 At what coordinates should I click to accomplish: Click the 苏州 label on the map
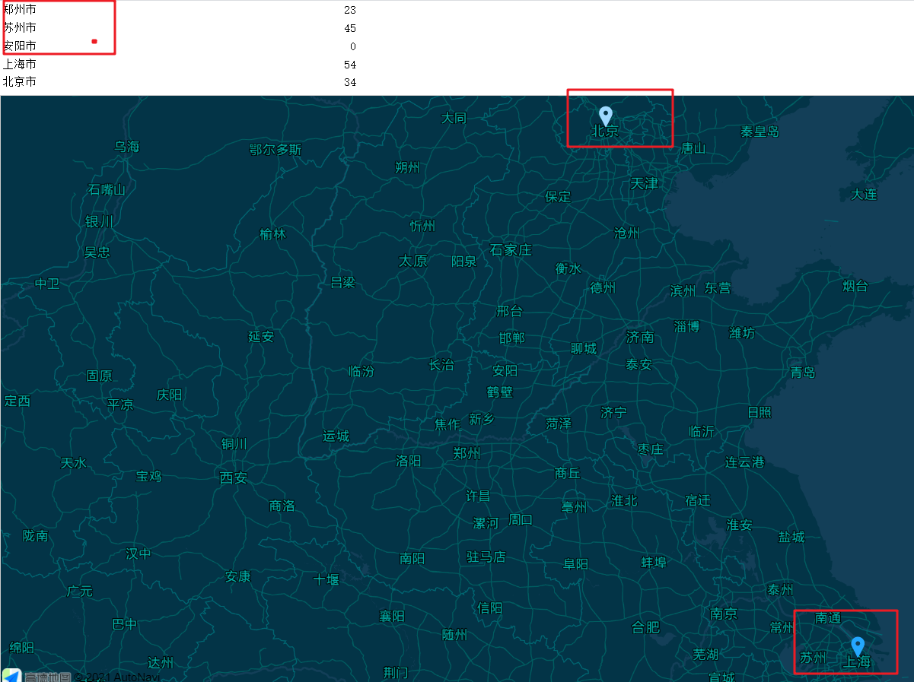tap(813, 657)
